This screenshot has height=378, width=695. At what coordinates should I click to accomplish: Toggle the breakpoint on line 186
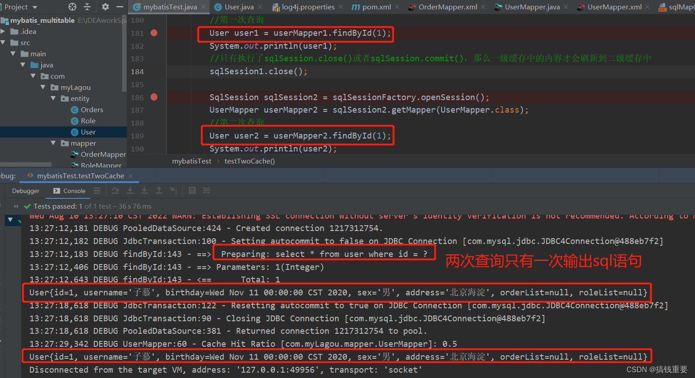[x=154, y=97]
